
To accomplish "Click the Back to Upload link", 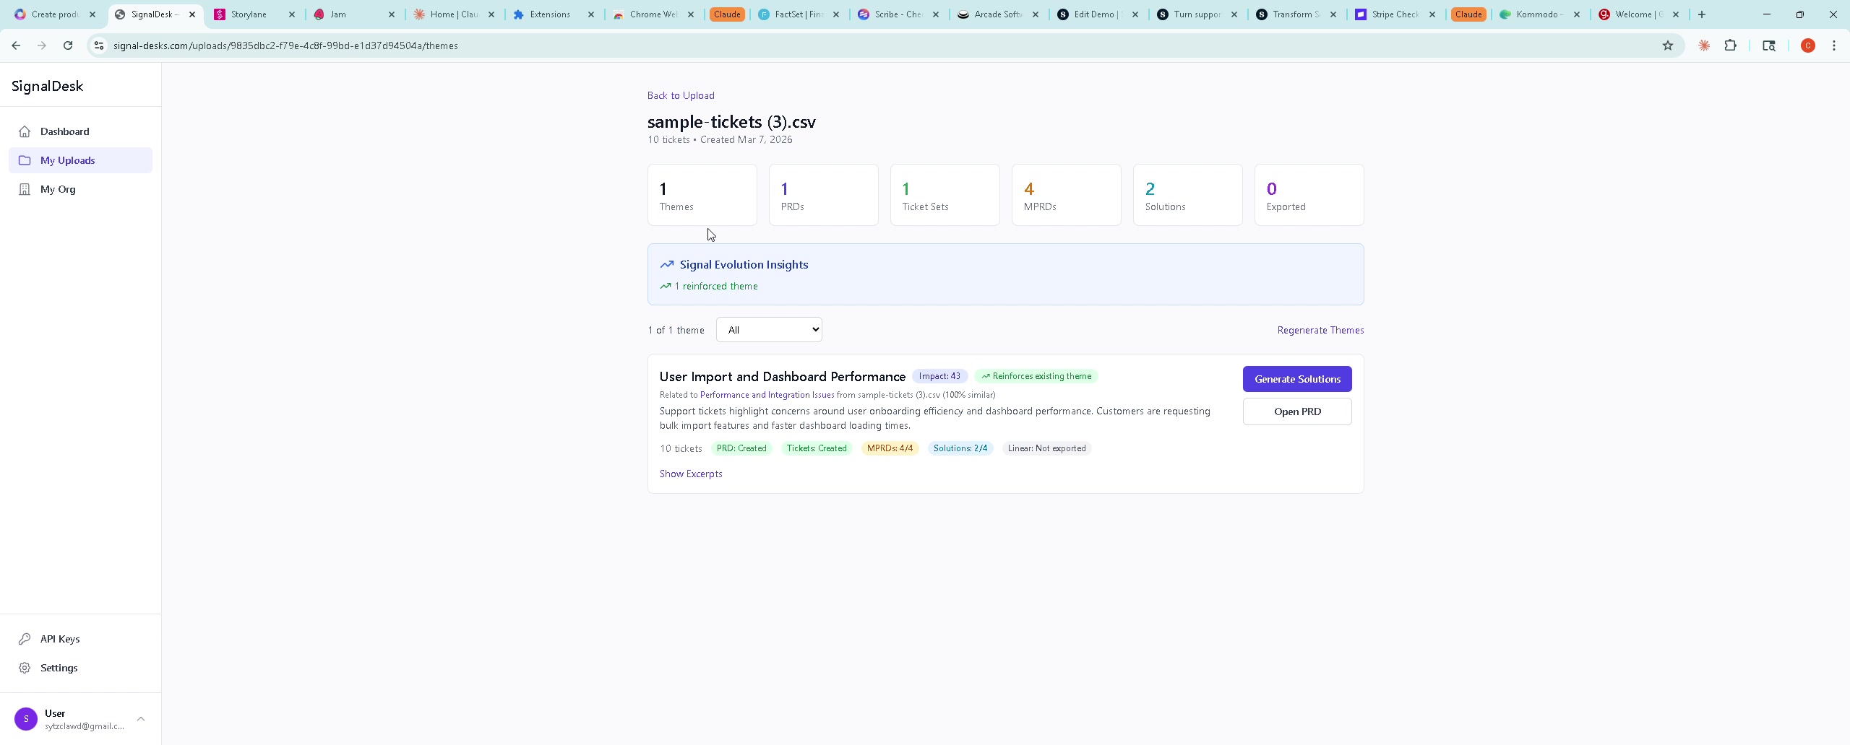I will [x=680, y=95].
